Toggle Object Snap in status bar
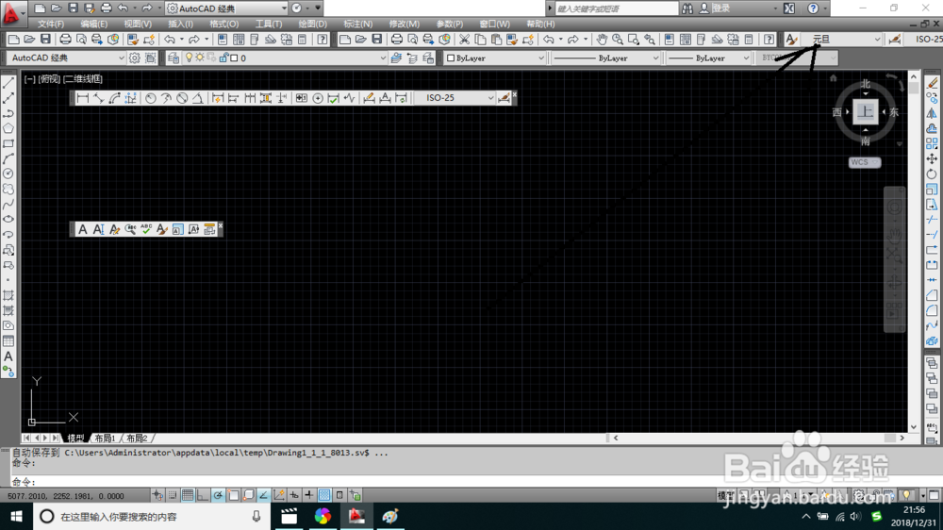This screenshot has width=943, height=530. (x=233, y=495)
